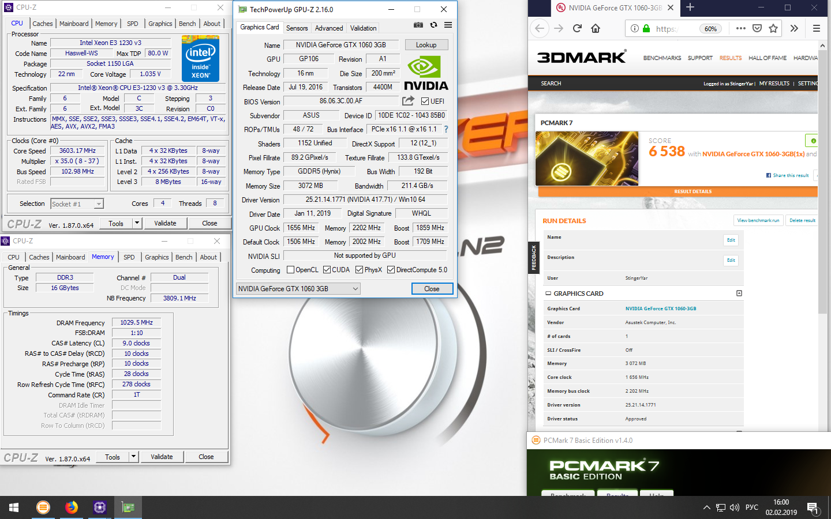Open the GPU-Z hamburger menu
Viewport: 831px width, 519px height.
(x=448, y=25)
